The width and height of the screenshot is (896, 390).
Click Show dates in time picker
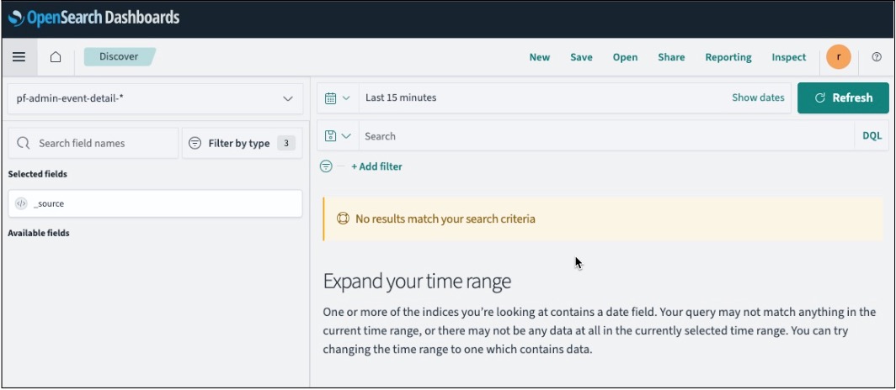click(x=757, y=97)
